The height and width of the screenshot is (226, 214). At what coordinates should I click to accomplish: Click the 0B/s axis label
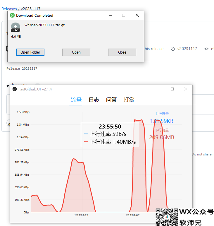27,213
